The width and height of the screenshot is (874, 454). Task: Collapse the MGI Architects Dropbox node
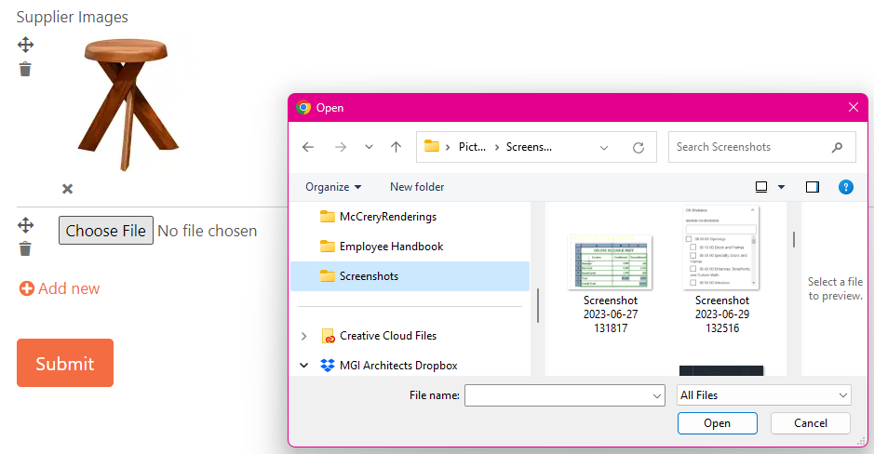pos(303,366)
